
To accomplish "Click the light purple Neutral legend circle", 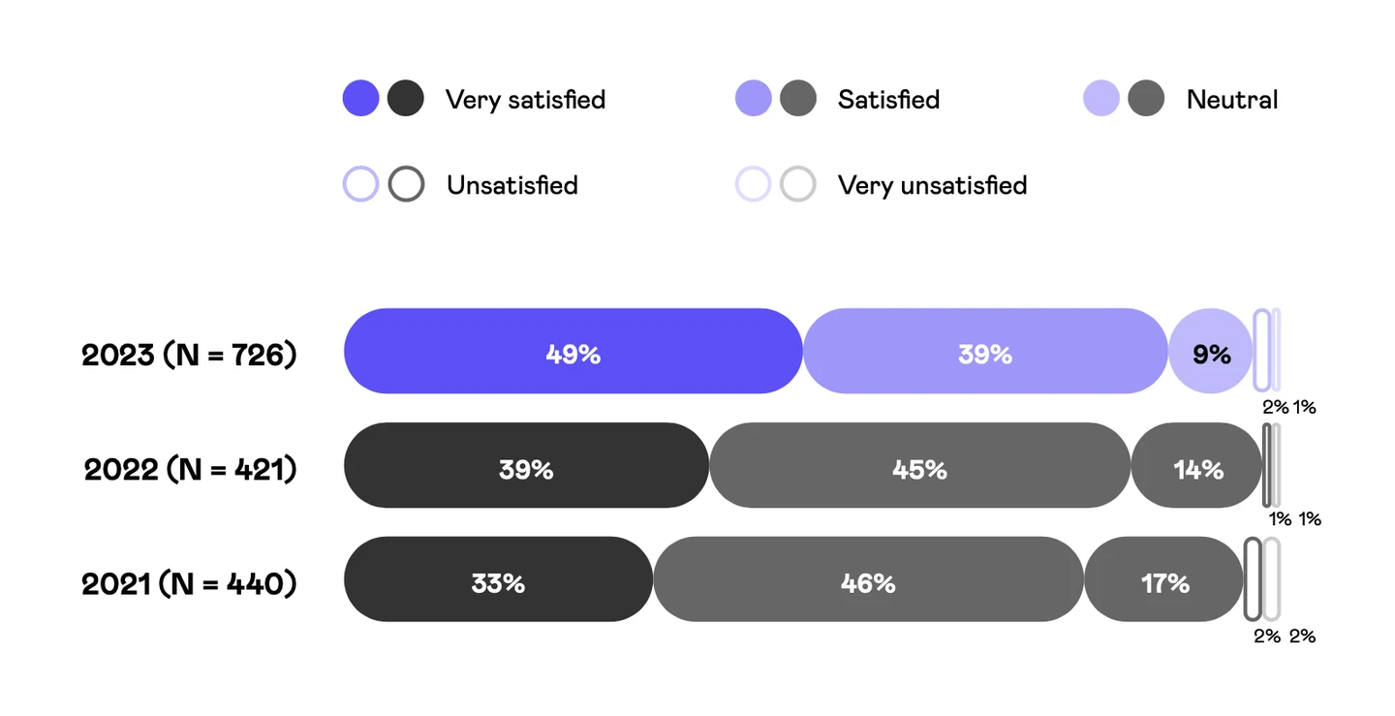I will [x=1101, y=99].
